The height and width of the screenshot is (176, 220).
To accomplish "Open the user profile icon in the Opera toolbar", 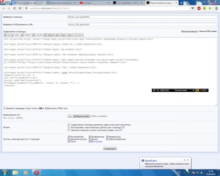I will coord(217,8).
